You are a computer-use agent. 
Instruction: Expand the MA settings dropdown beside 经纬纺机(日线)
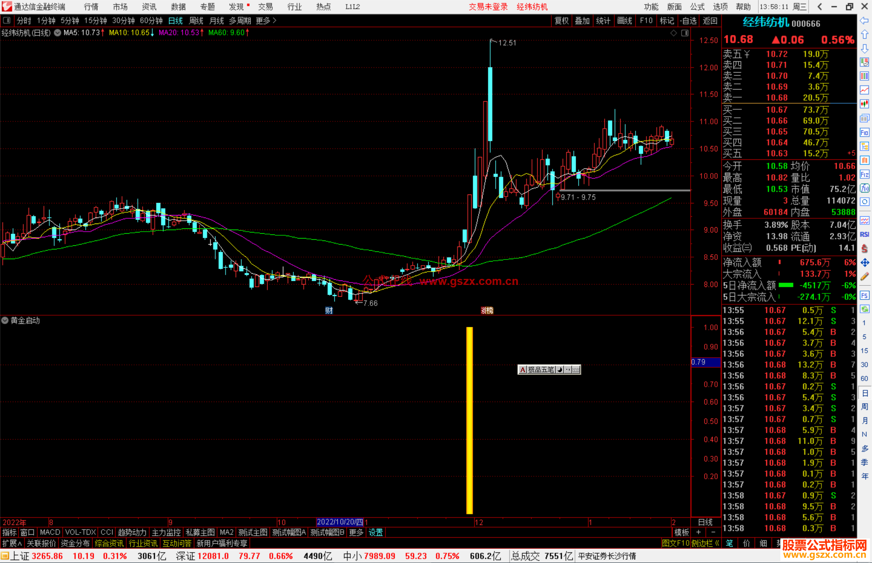(x=58, y=33)
